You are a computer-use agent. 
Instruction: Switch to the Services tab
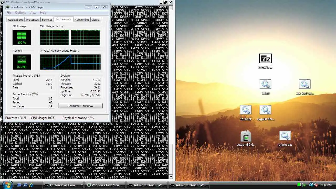[47, 20]
